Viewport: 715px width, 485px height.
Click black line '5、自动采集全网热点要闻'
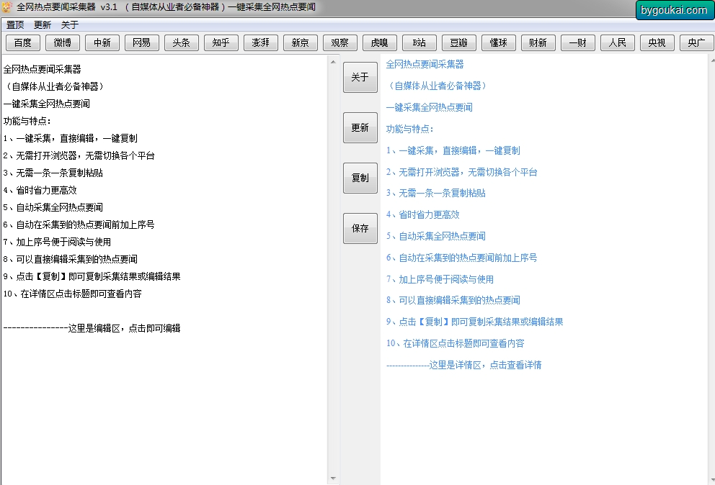point(53,208)
